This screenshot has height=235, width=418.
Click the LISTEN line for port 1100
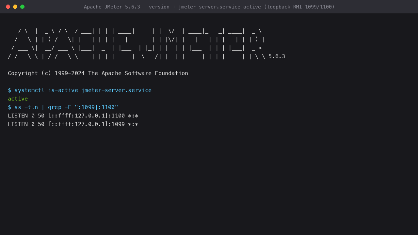pyautogui.click(x=73, y=116)
